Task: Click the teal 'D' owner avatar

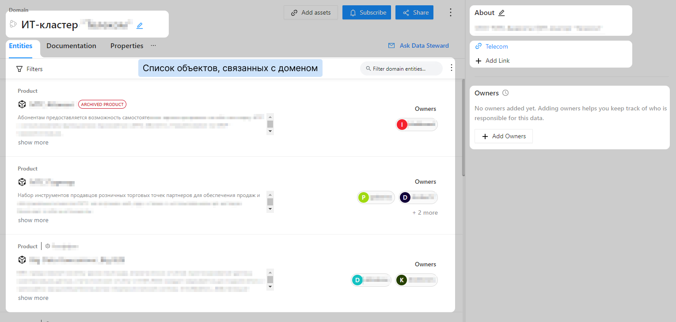Action: (x=357, y=280)
